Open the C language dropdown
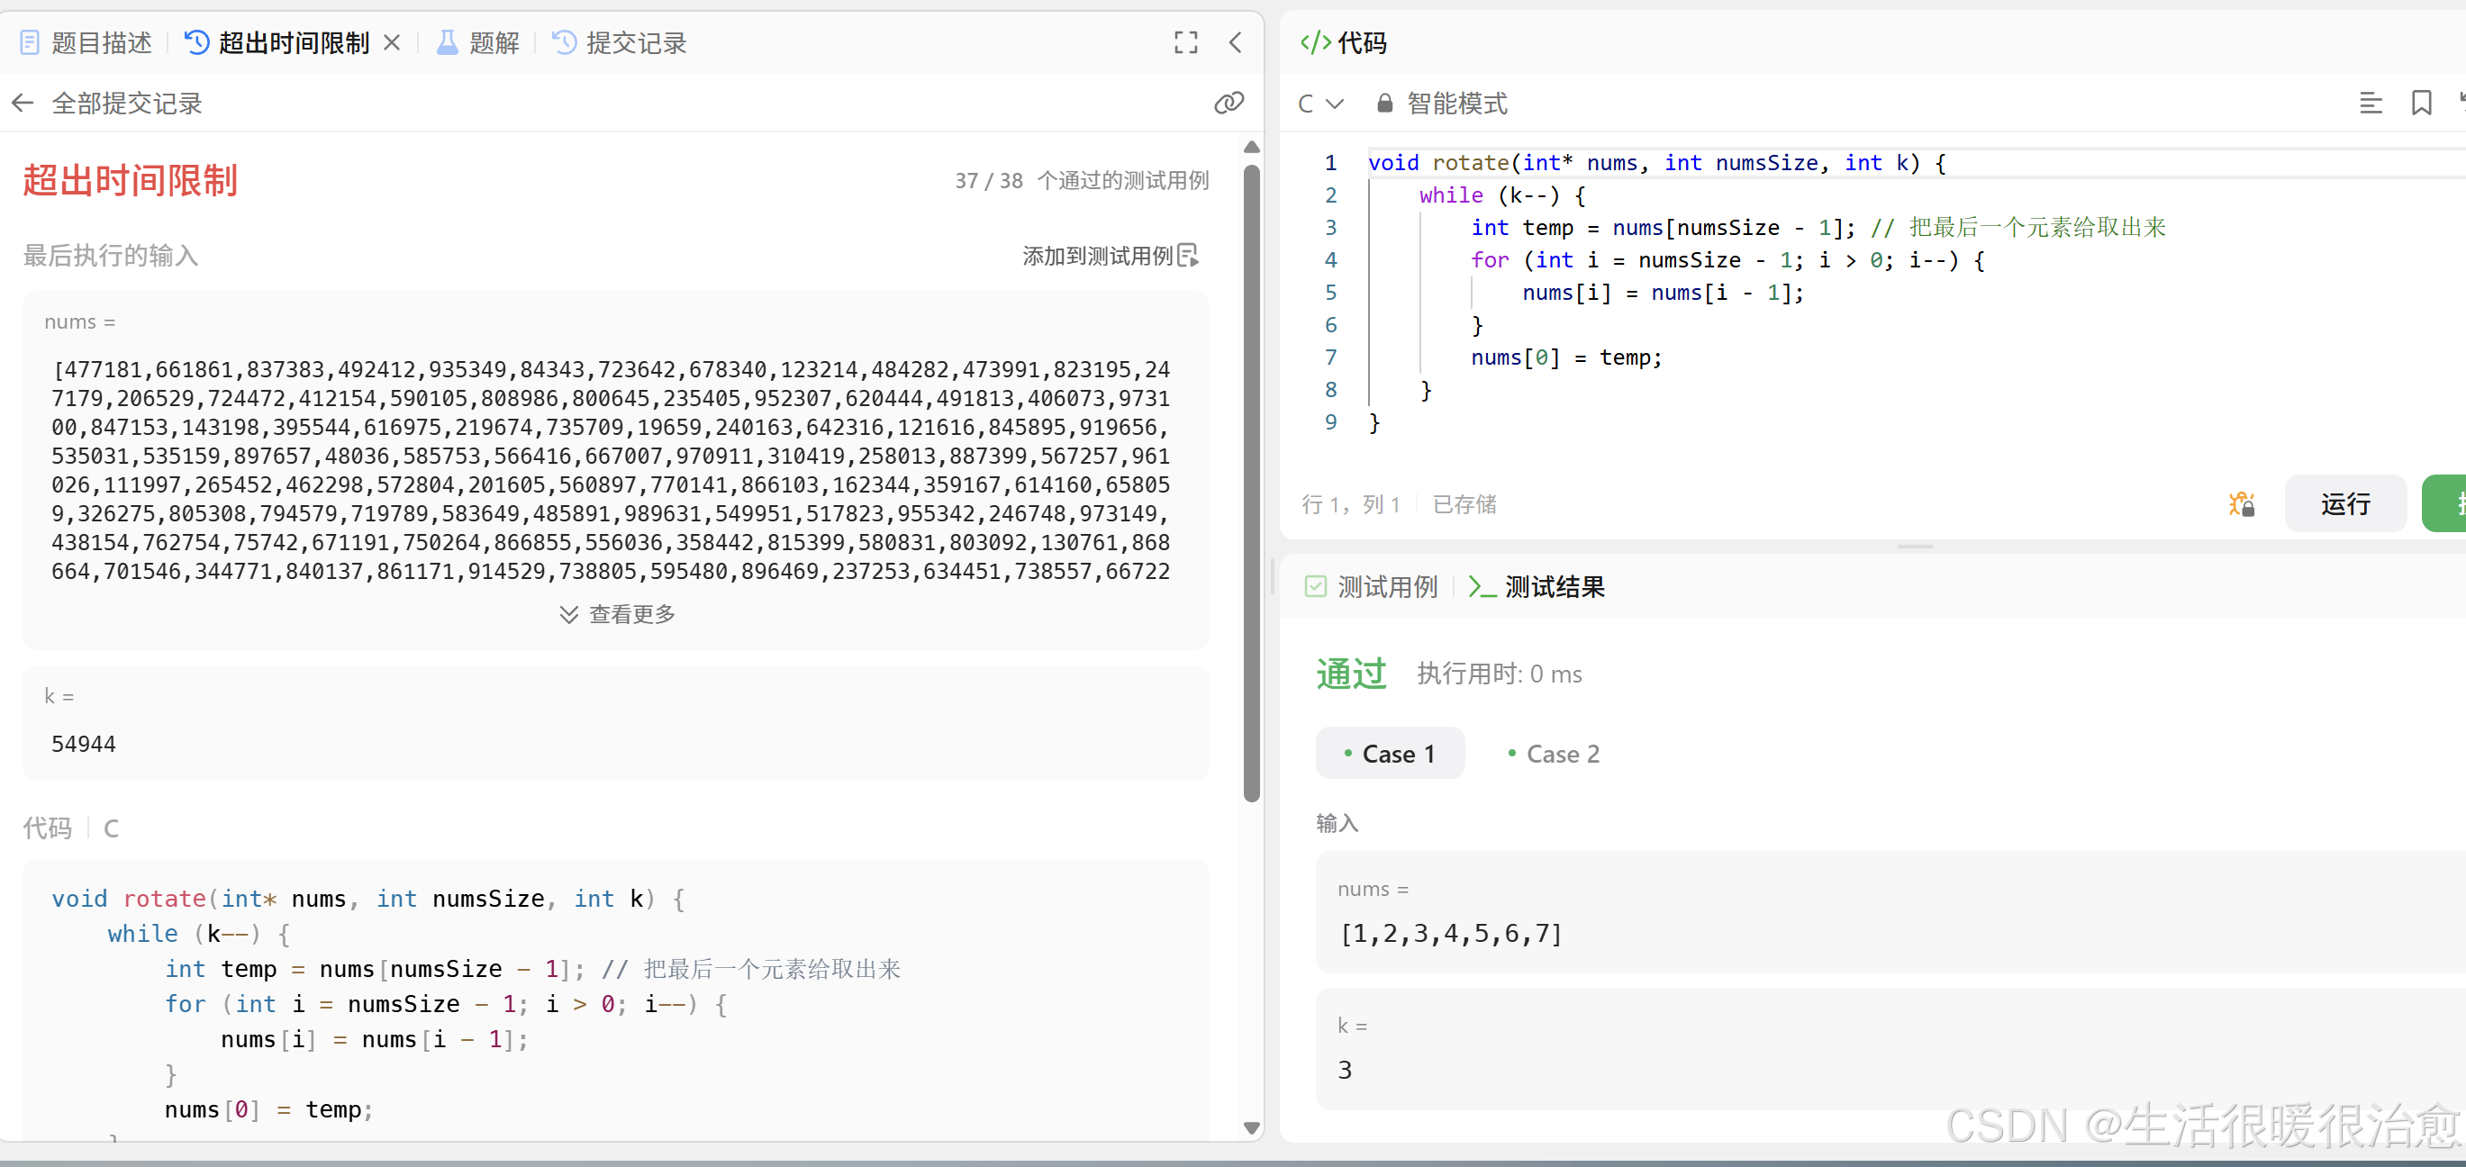 click(1320, 104)
